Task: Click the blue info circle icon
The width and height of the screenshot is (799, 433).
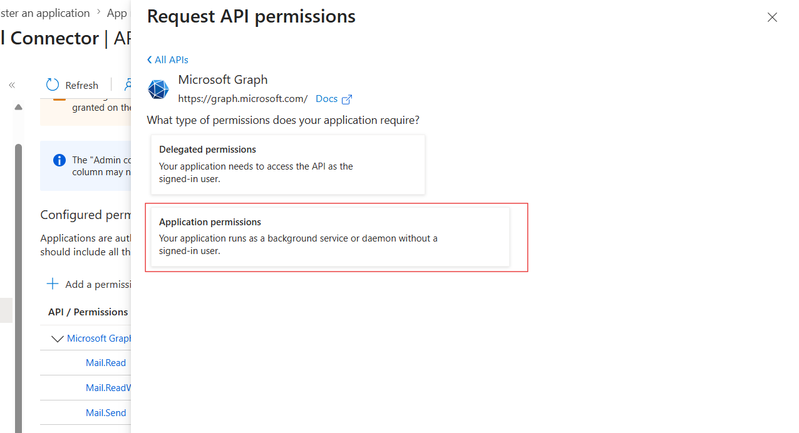Action: (59, 160)
